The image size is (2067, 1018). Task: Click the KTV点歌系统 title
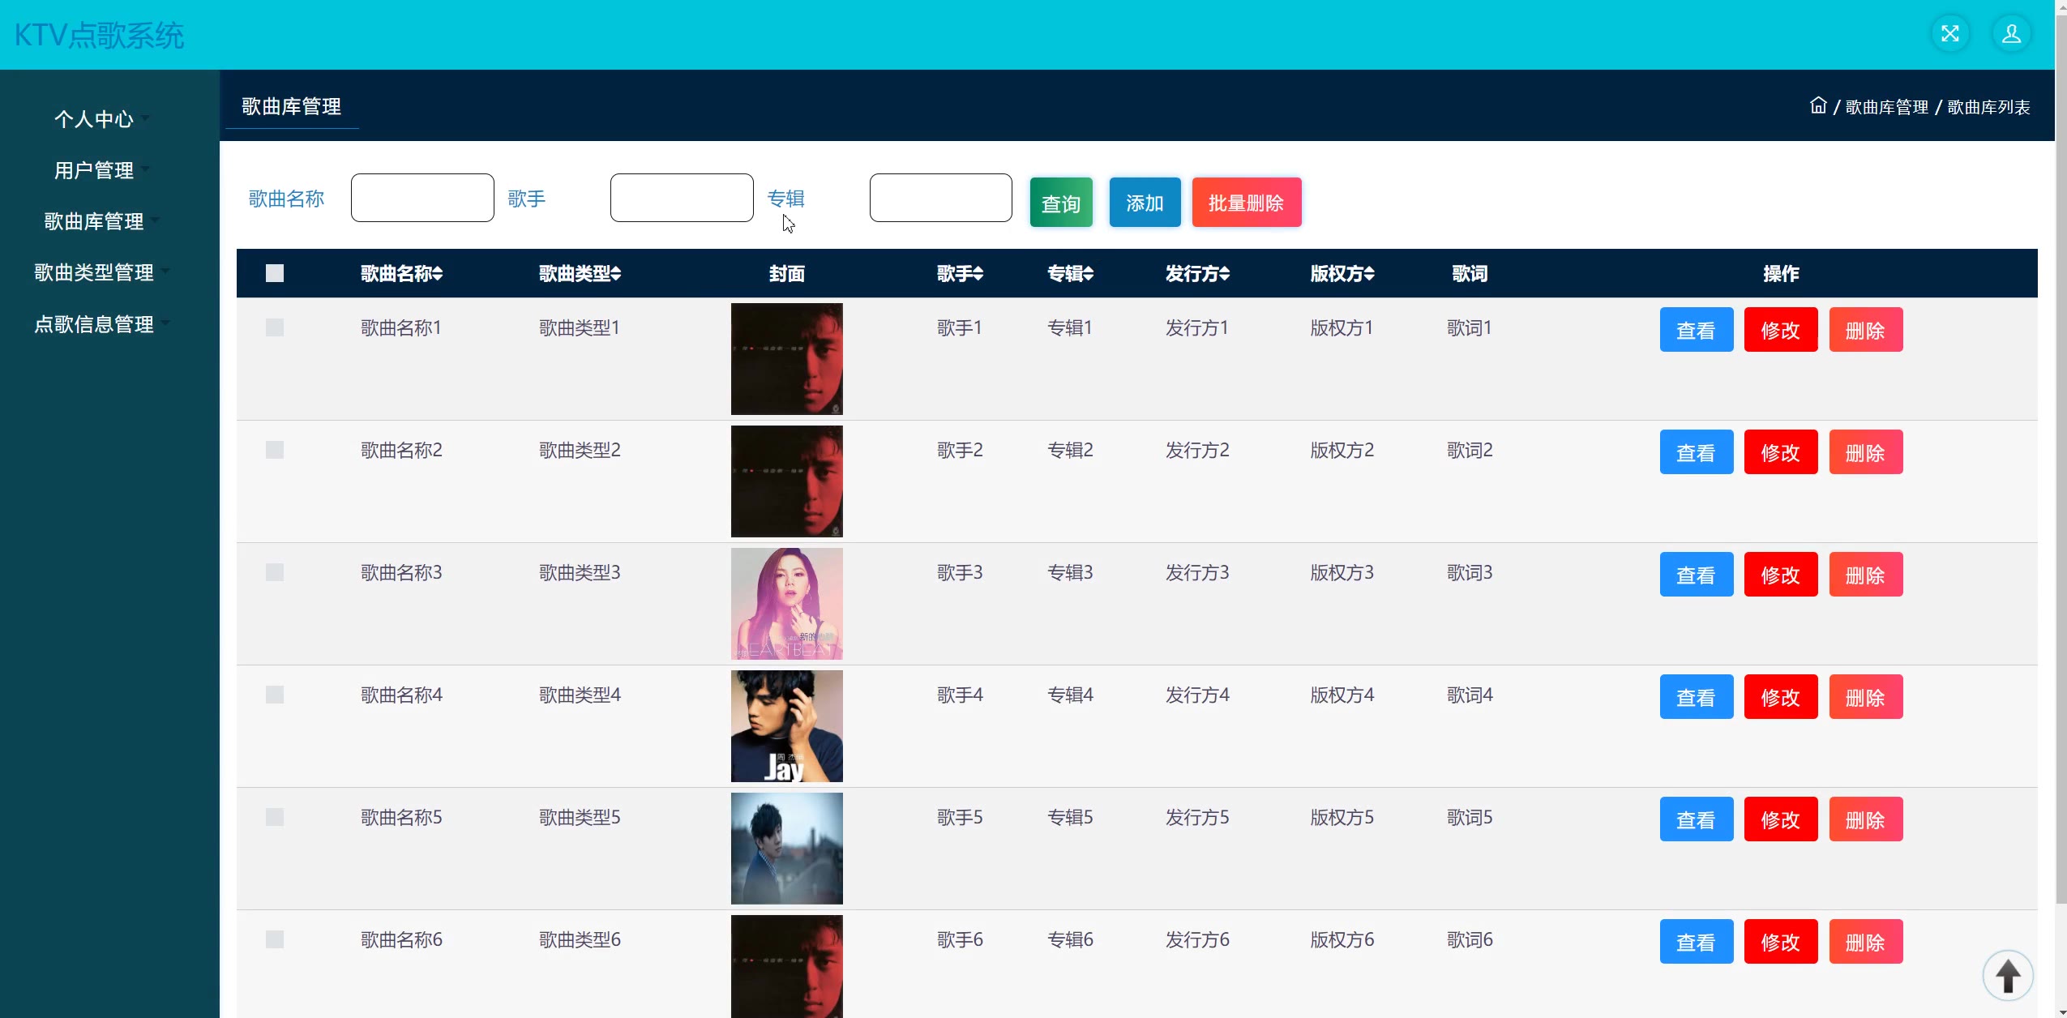coord(99,35)
